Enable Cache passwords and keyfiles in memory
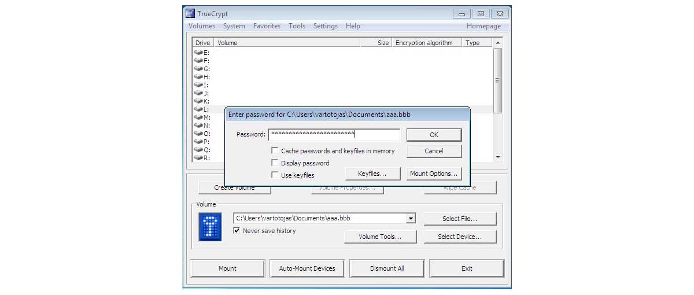This screenshot has width=694, height=295. tap(275, 150)
